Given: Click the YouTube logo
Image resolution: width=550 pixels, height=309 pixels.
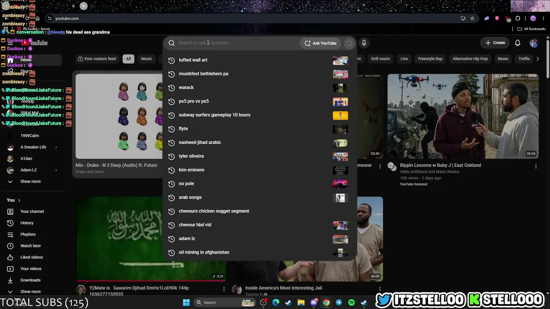Looking at the screenshot, I should [x=35, y=43].
